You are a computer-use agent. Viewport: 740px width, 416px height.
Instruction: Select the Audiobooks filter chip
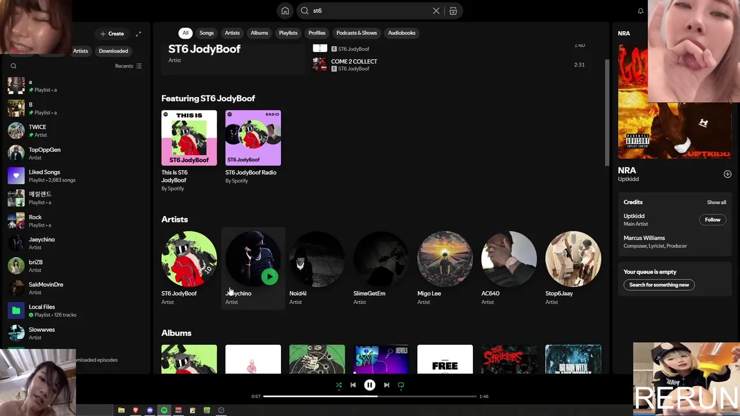click(x=402, y=33)
